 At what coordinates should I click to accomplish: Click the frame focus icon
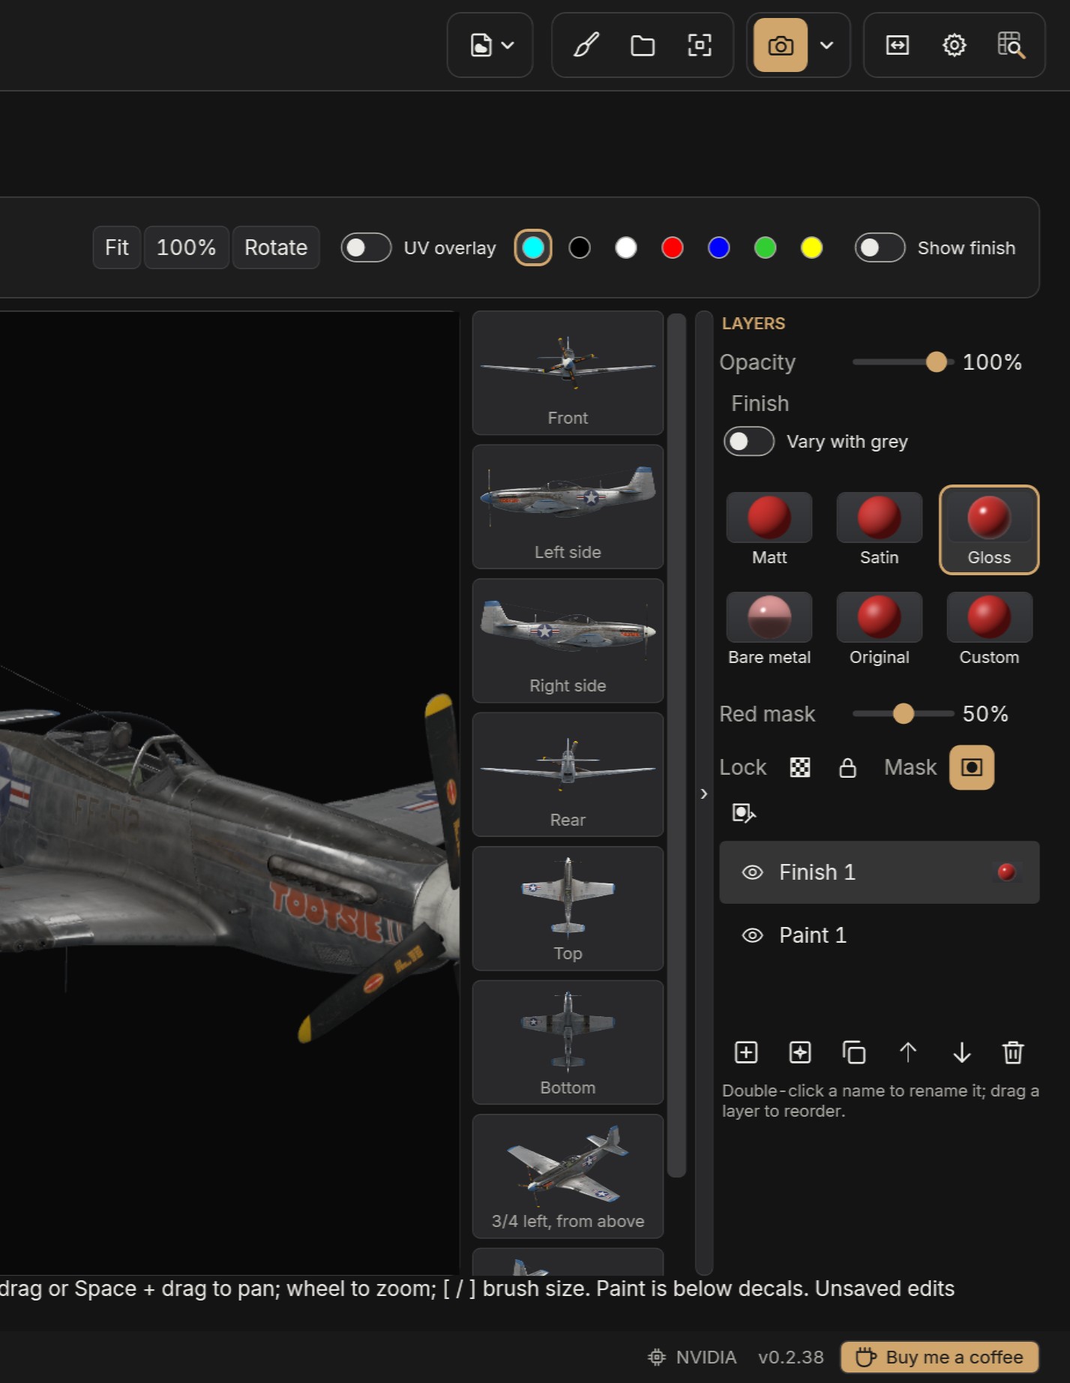point(700,45)
